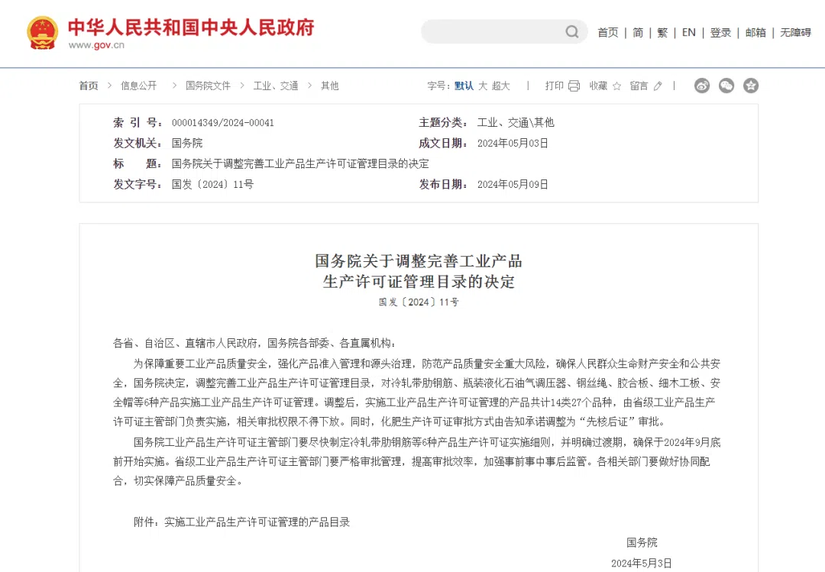Click the 国务院 signature at document end

point(642,542)
